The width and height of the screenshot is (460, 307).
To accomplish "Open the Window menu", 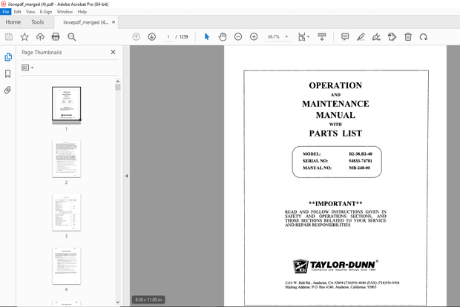I will [65, 12].
